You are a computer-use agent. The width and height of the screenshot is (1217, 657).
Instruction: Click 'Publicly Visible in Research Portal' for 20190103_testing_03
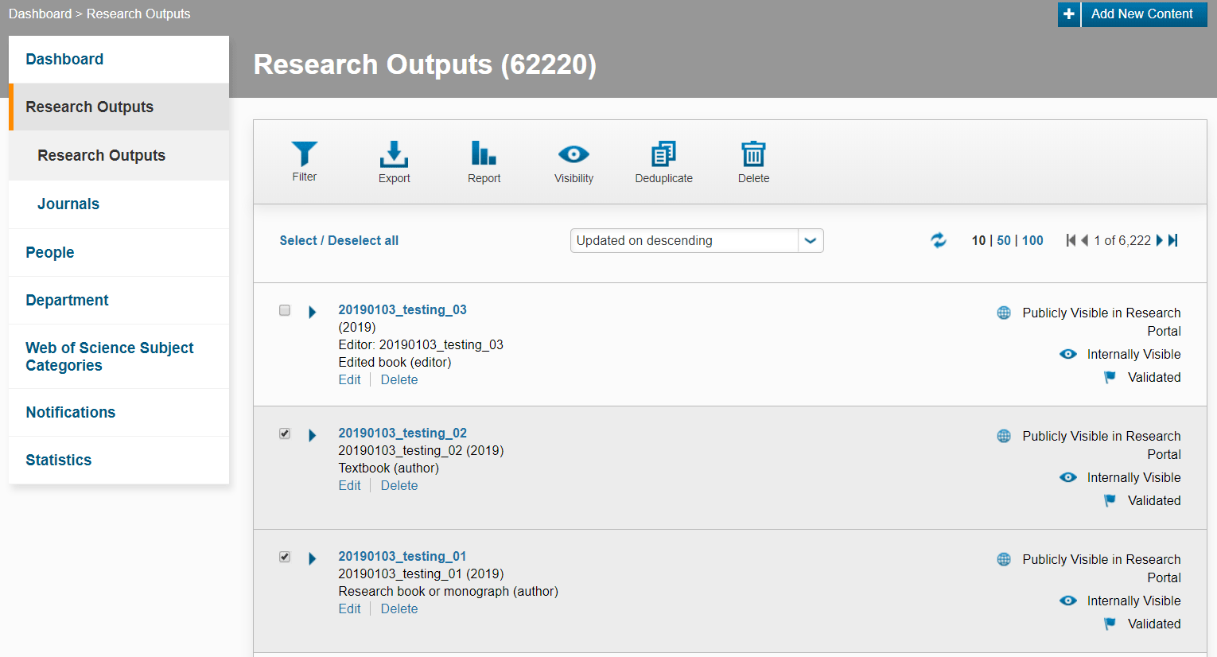tap(1101, 322)
